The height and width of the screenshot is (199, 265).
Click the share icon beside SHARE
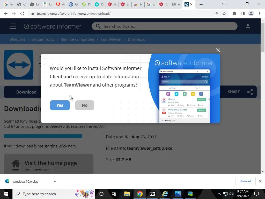[250, 92]
